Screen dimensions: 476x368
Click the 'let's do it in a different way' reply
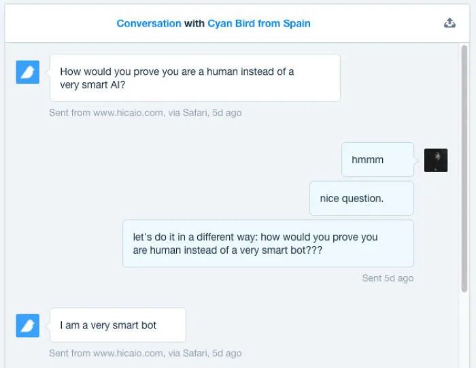pos(268,244)
